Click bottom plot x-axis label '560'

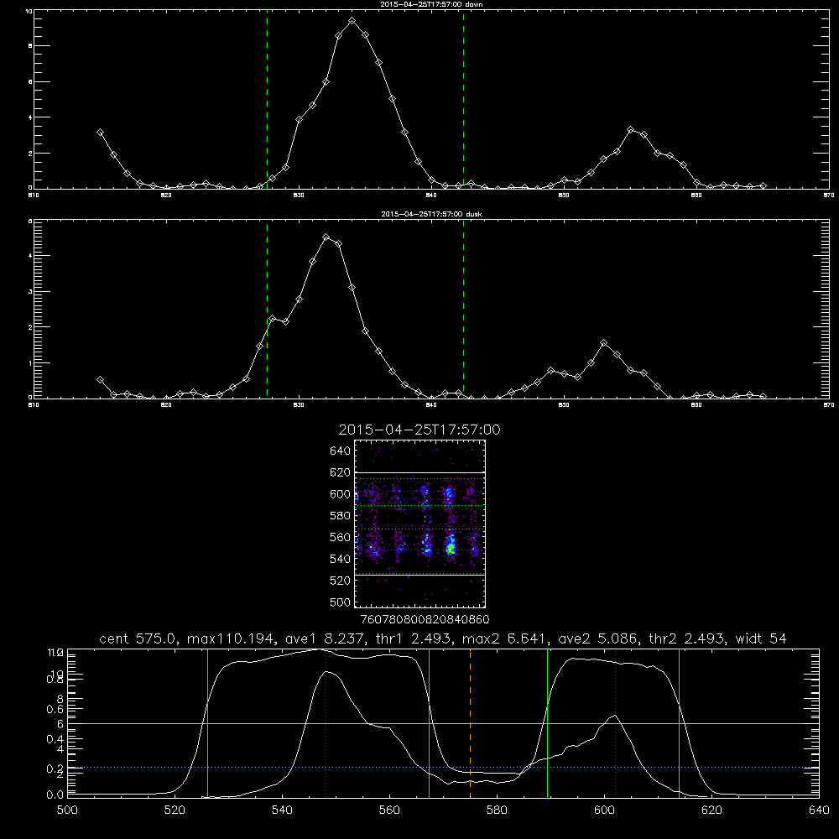[x=389, y=810]
